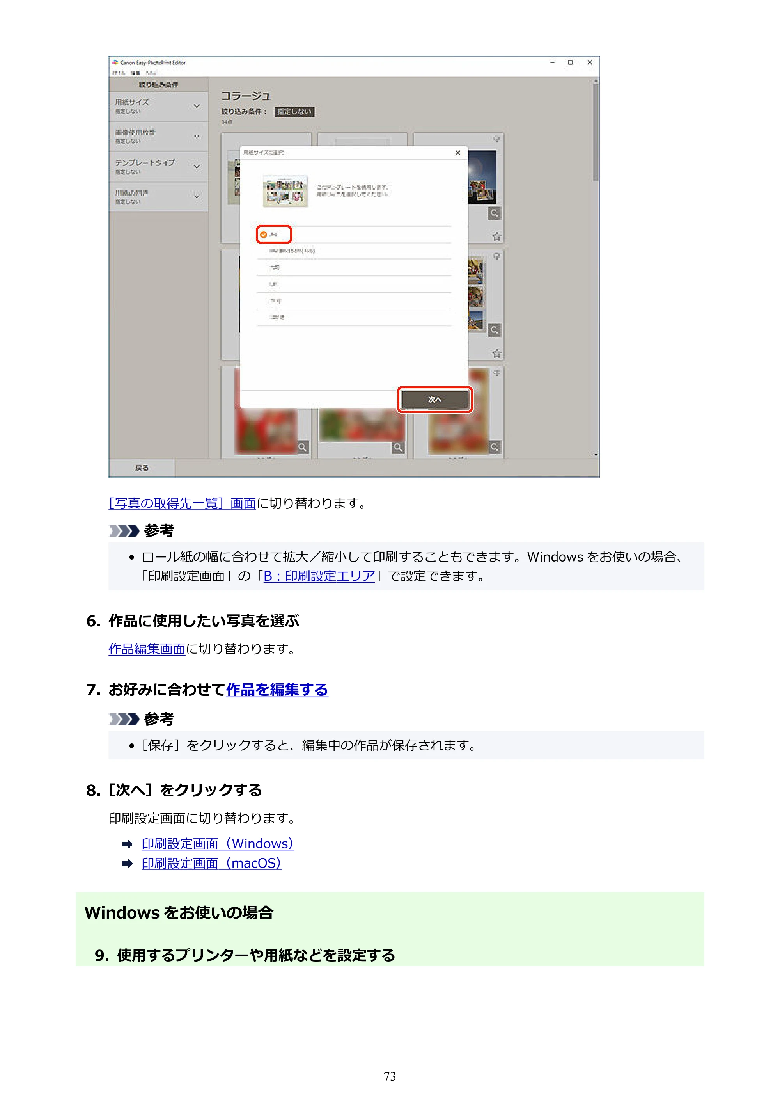Click the template preview thumbnail in the dialog
This screenshot has width=780, height=1104.
click(285, 191)
